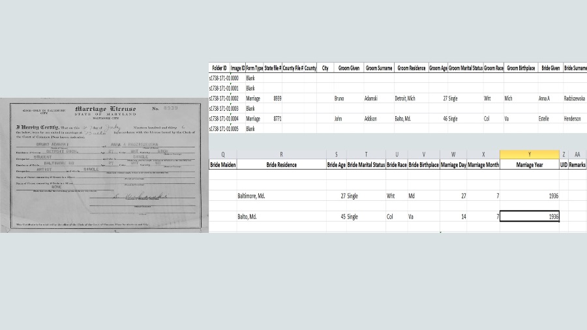Select column W header letter
The image size is (587, 330).
point(453,155)
